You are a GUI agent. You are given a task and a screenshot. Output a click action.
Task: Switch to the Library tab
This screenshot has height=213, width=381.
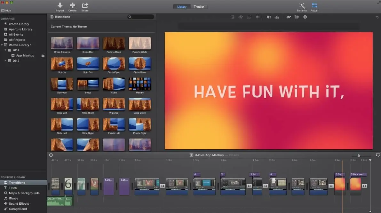182,6
